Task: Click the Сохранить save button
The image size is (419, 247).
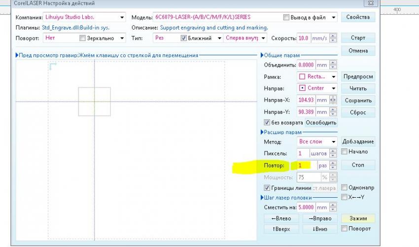Action: click(x=358, y=100)
